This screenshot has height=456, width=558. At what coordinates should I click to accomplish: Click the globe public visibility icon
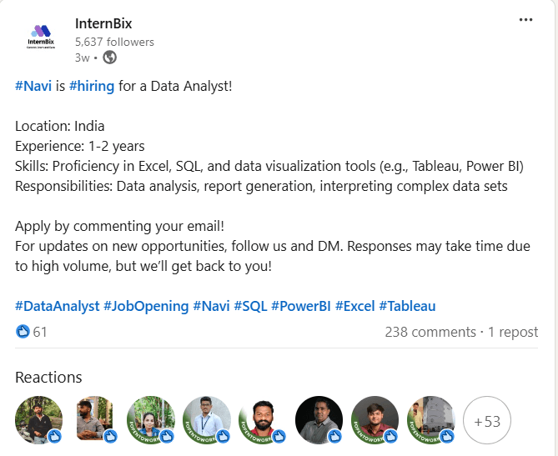[x=109, y=58]
